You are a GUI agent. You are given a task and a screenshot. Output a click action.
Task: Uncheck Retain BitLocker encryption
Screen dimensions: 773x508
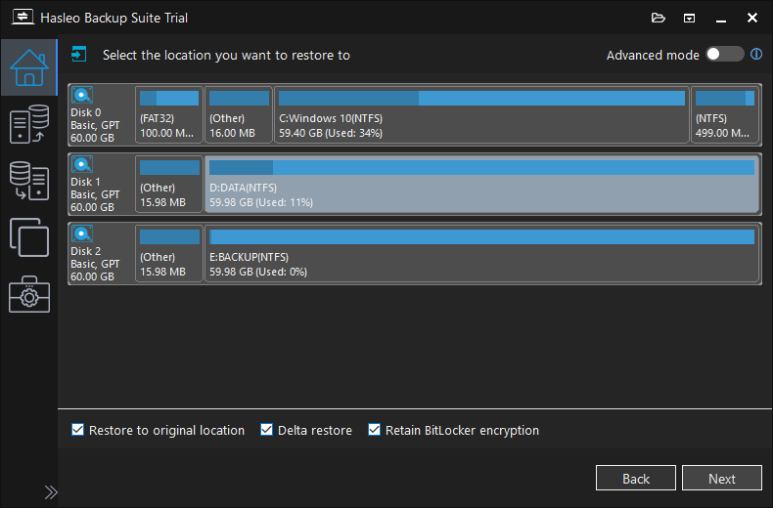point(374,430)
